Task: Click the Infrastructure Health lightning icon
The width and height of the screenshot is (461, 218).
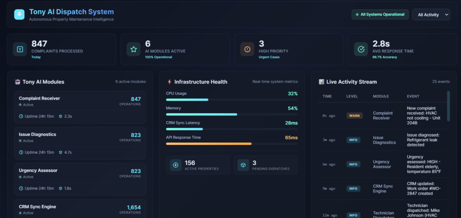Action: tap(169, 82)
